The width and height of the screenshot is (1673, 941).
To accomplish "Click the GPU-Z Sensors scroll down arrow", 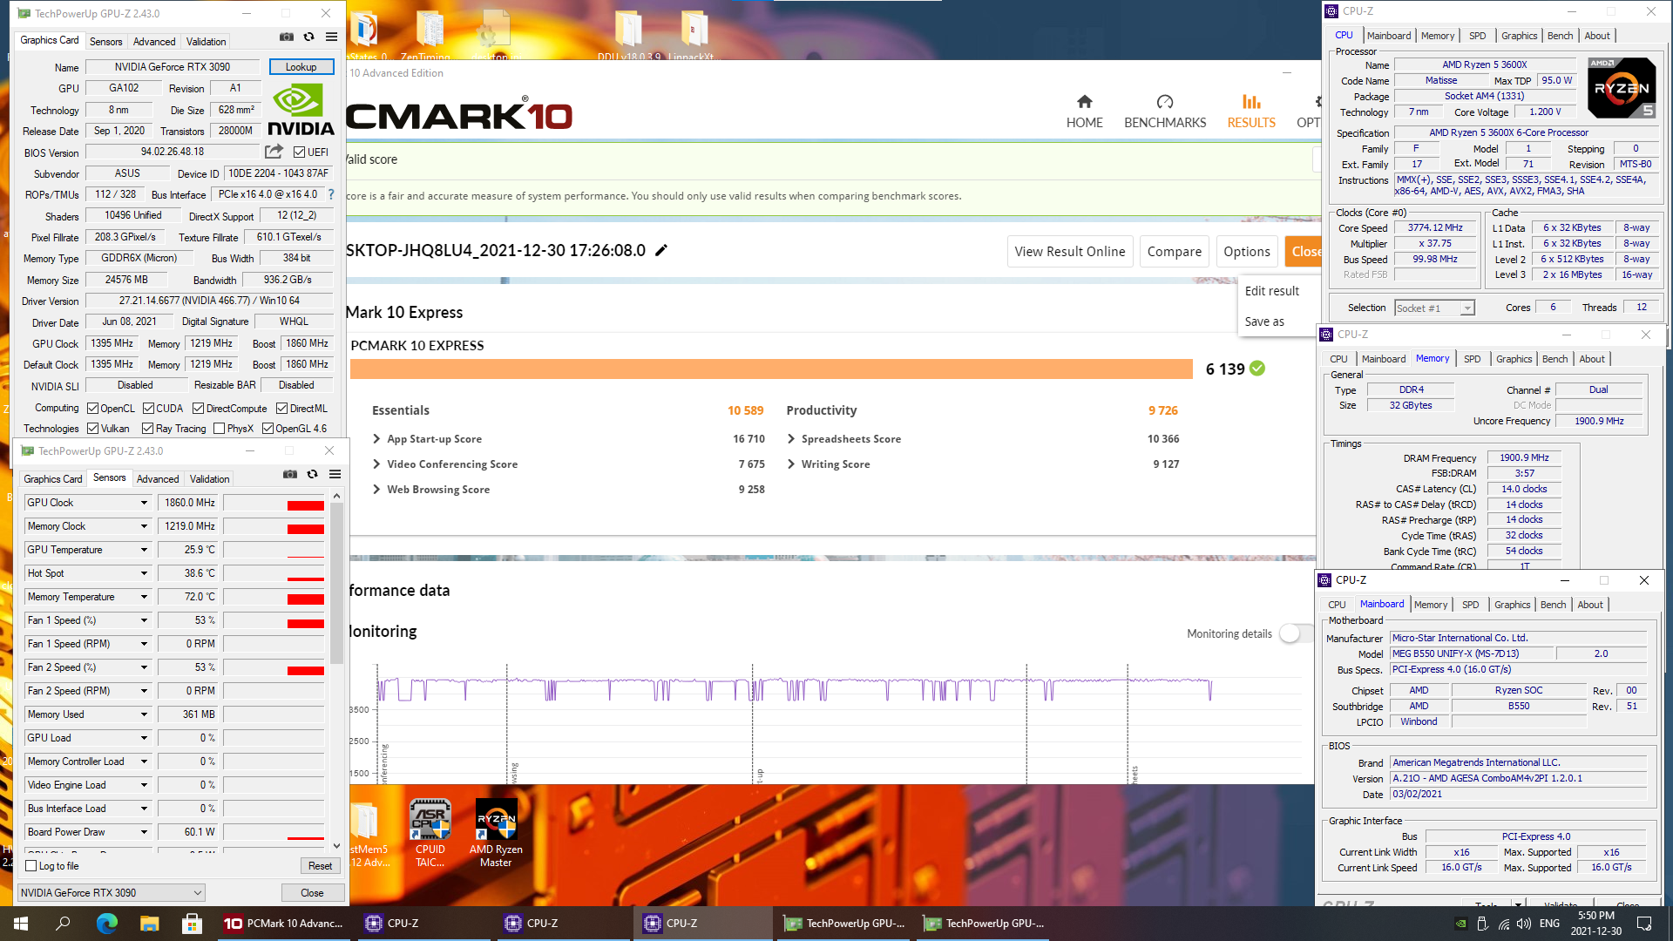I will pos(336,845).
